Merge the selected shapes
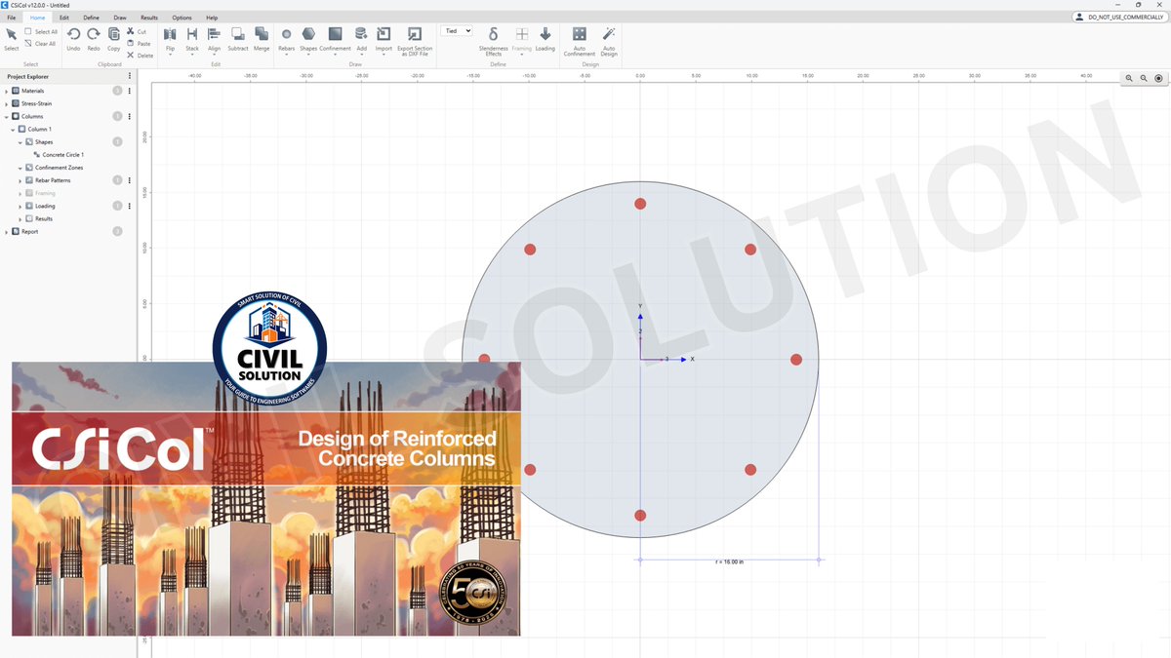1171x658 pixels. 262,39
